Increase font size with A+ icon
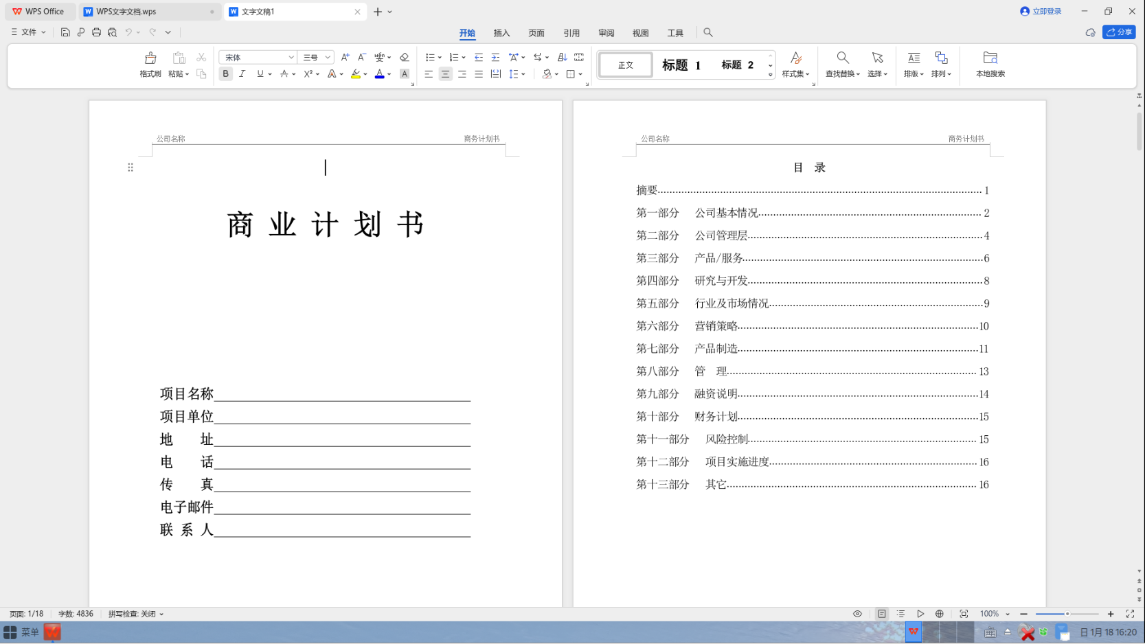 [345, 57]
